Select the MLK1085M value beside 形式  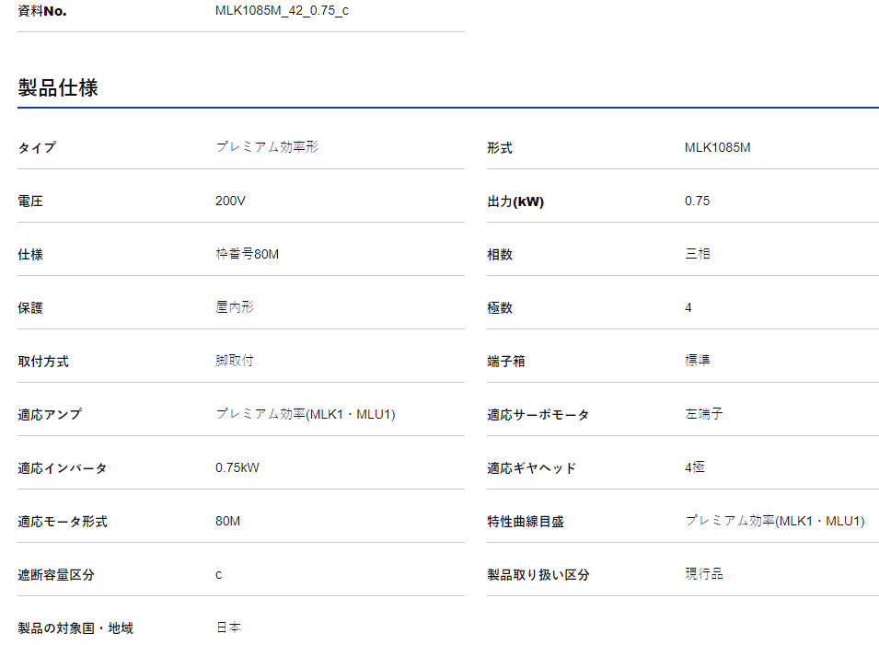point(718,147)
